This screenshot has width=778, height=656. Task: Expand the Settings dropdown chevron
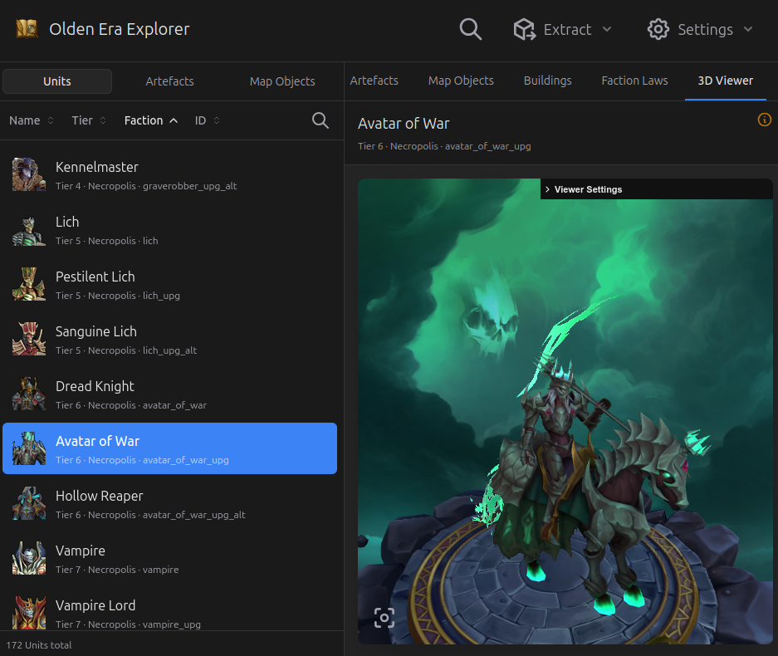click(748, 29)
